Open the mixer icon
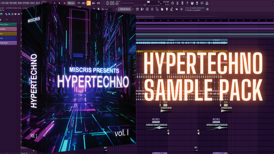Viewport: 274px width, 154px height. coord(152,9)
